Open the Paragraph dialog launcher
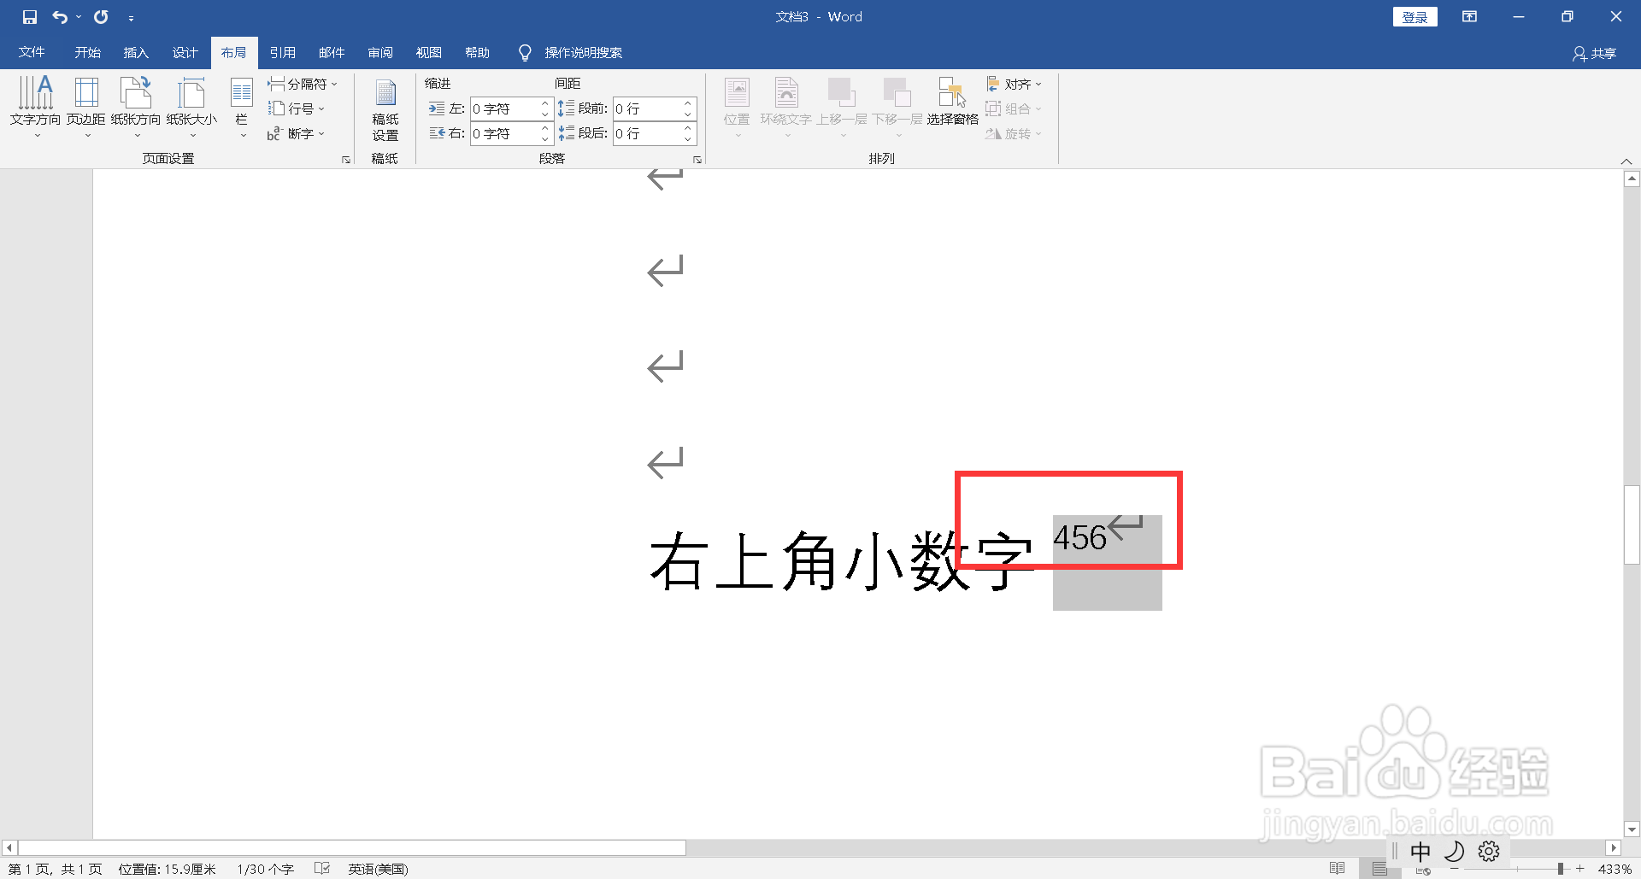Image resolution: width=1641 pixels, height=879 pixels. (697, 160)
